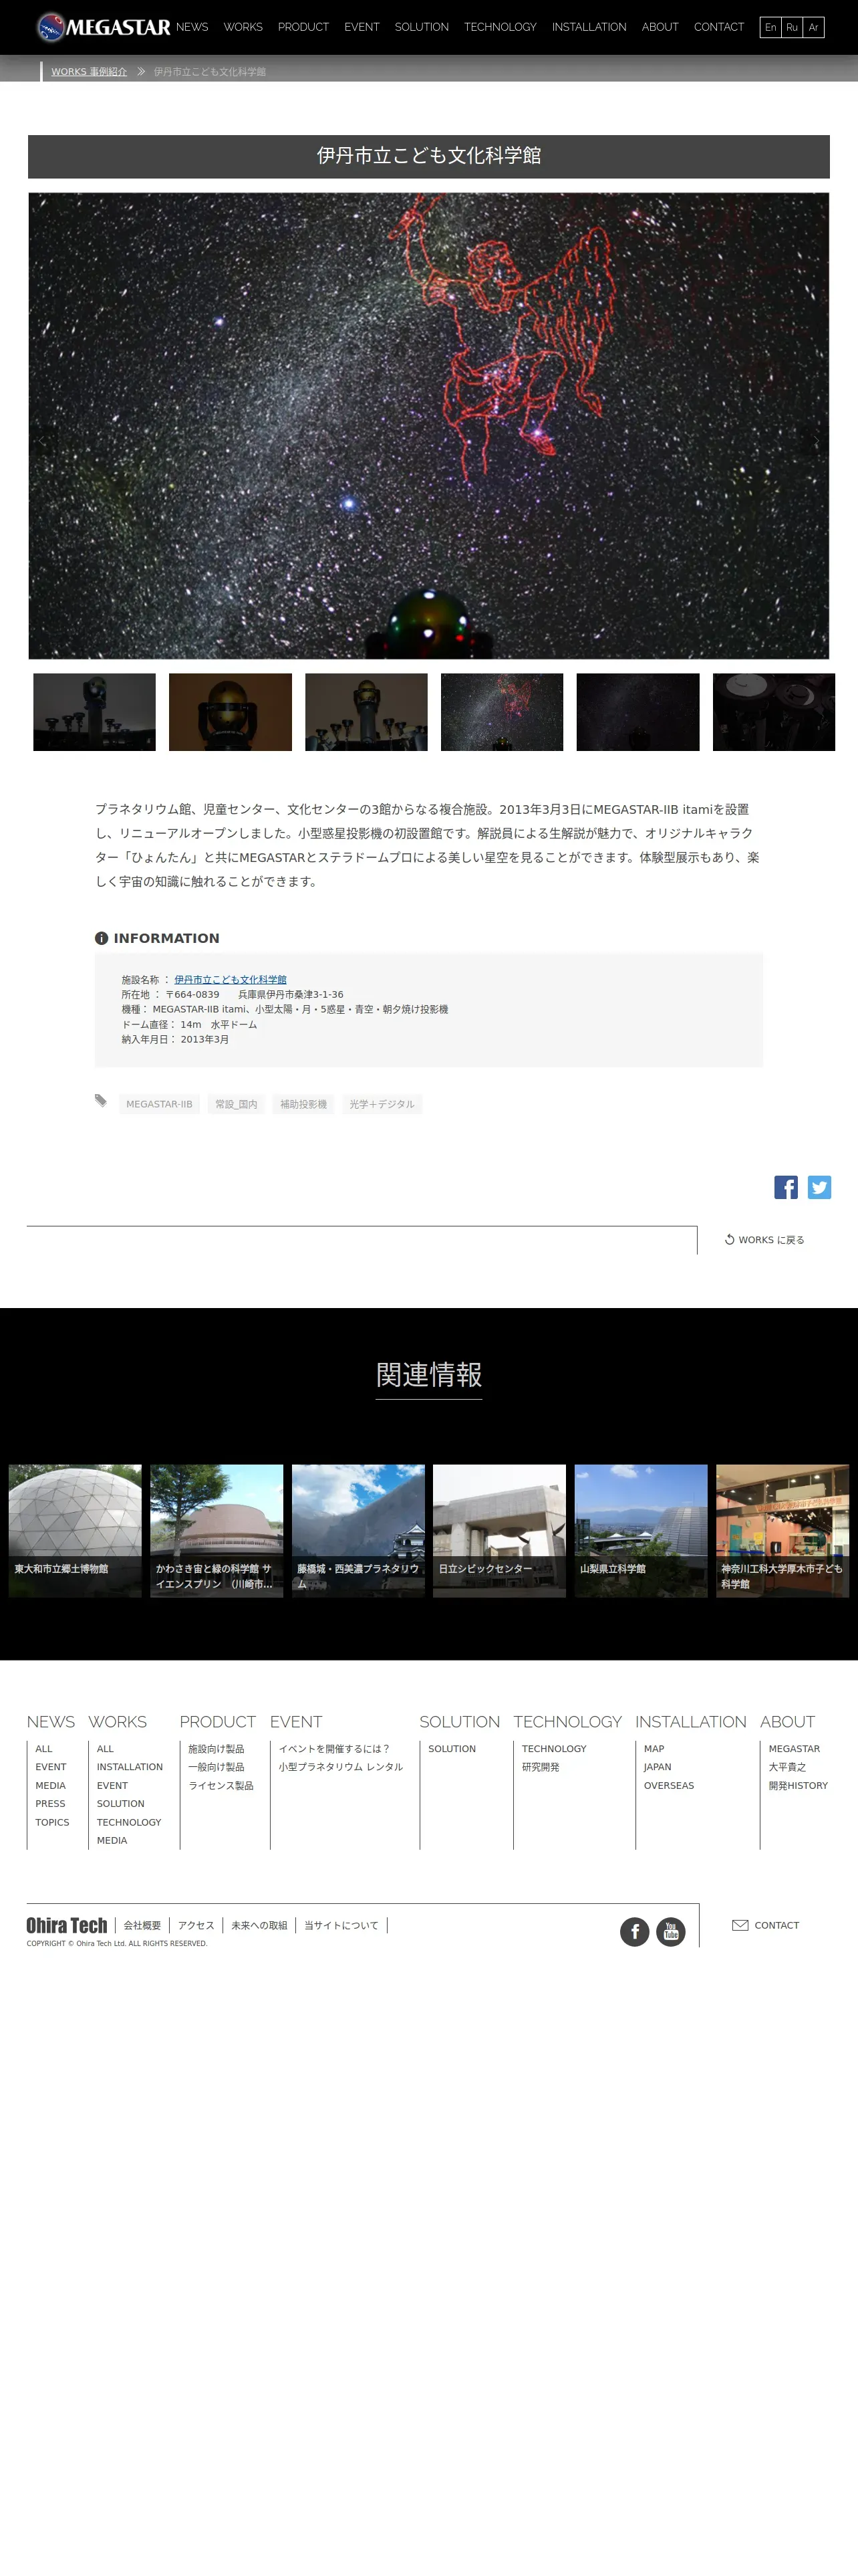
Task: Select fourth thumbnail with red constellation
Action: [503, 712]
